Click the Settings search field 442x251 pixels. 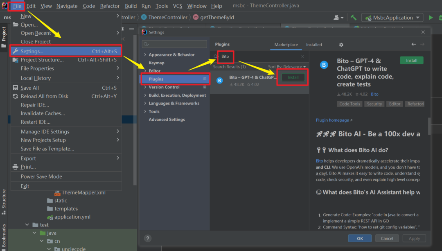coord(174,44)
